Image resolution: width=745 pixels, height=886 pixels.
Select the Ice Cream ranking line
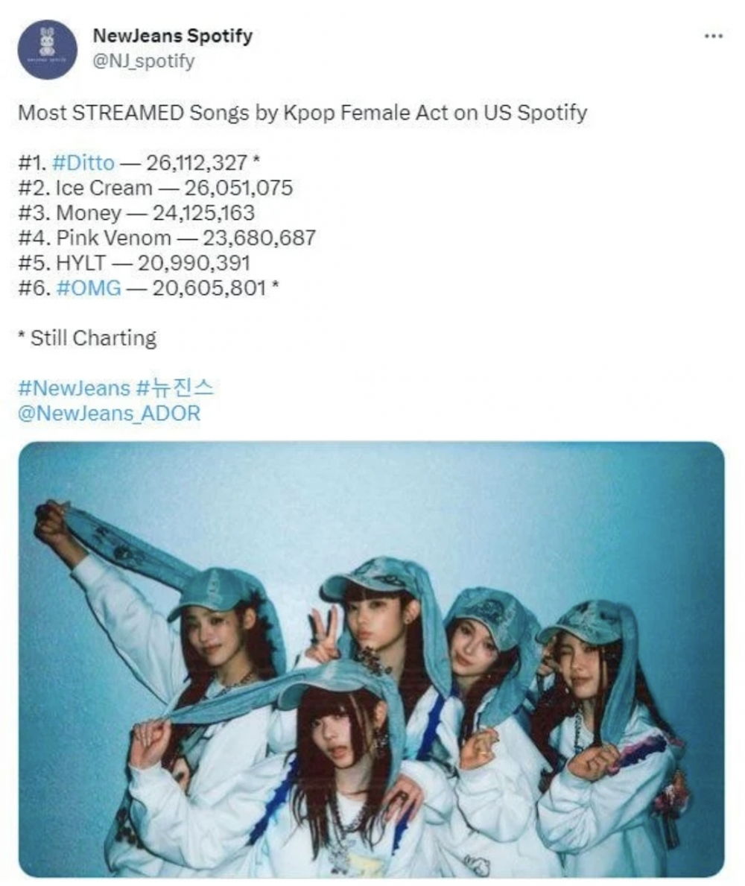(x=155, y=188)
